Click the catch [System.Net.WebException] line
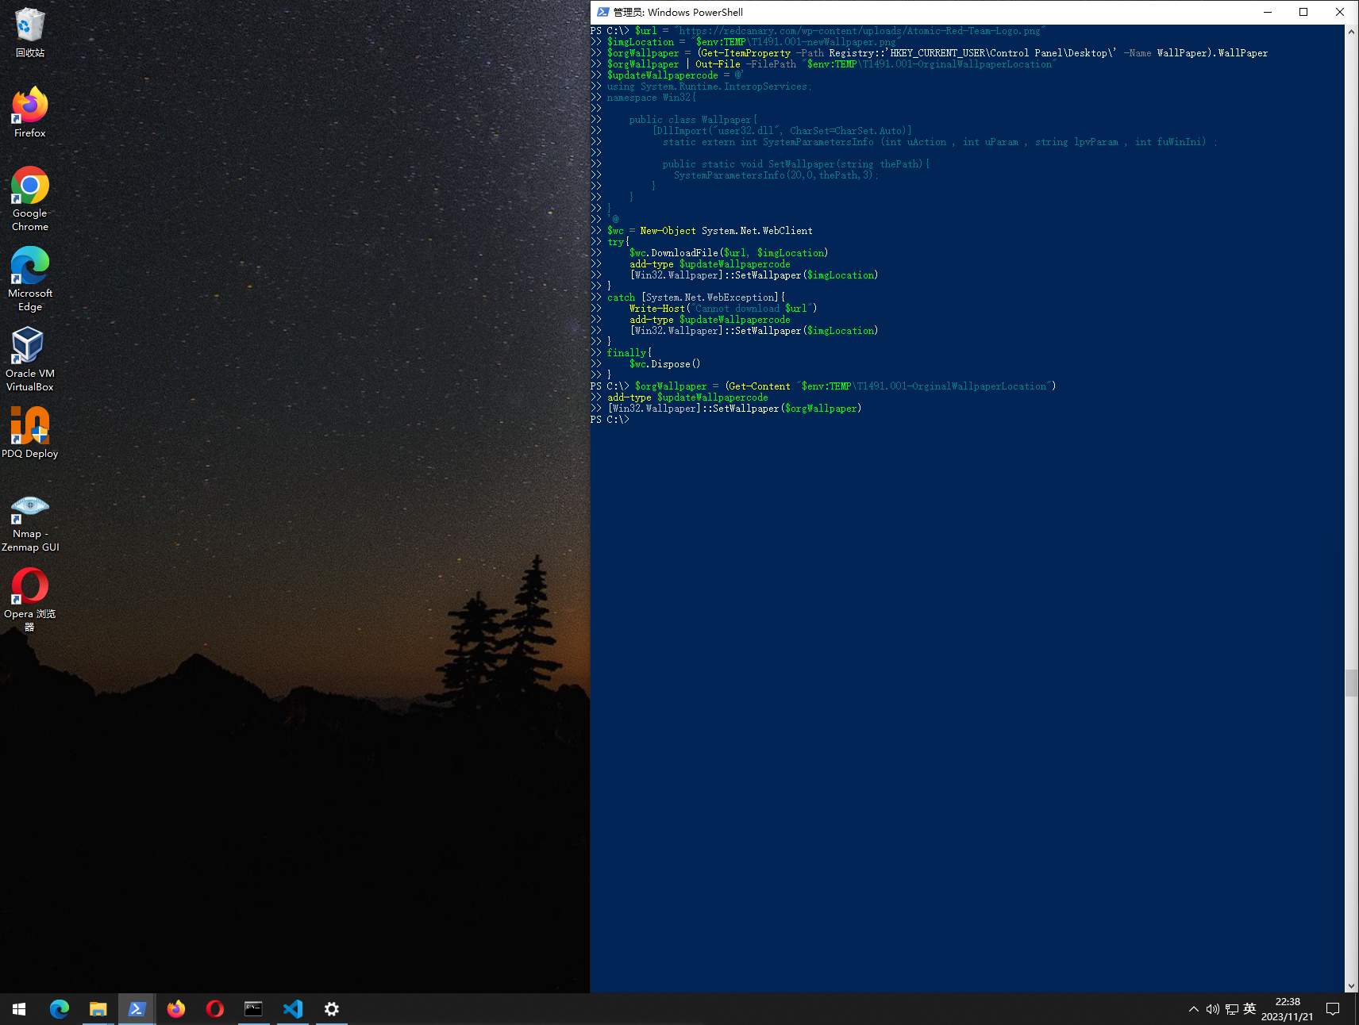Viewport: 1359px width, 1025px height. [x=688, y=298]
